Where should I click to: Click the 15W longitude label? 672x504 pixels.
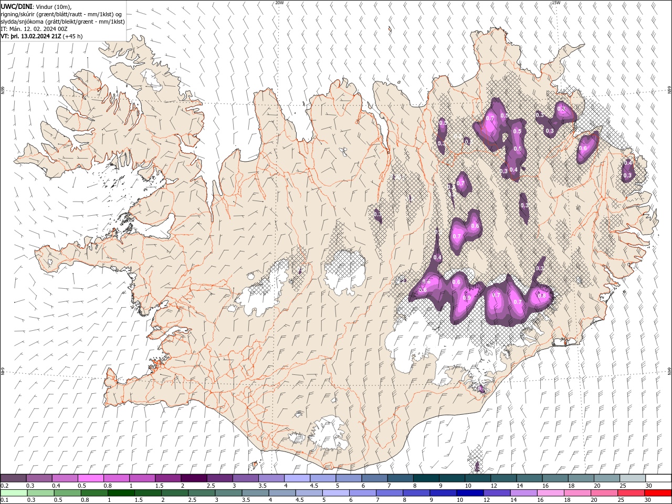(x=556, y=3)
